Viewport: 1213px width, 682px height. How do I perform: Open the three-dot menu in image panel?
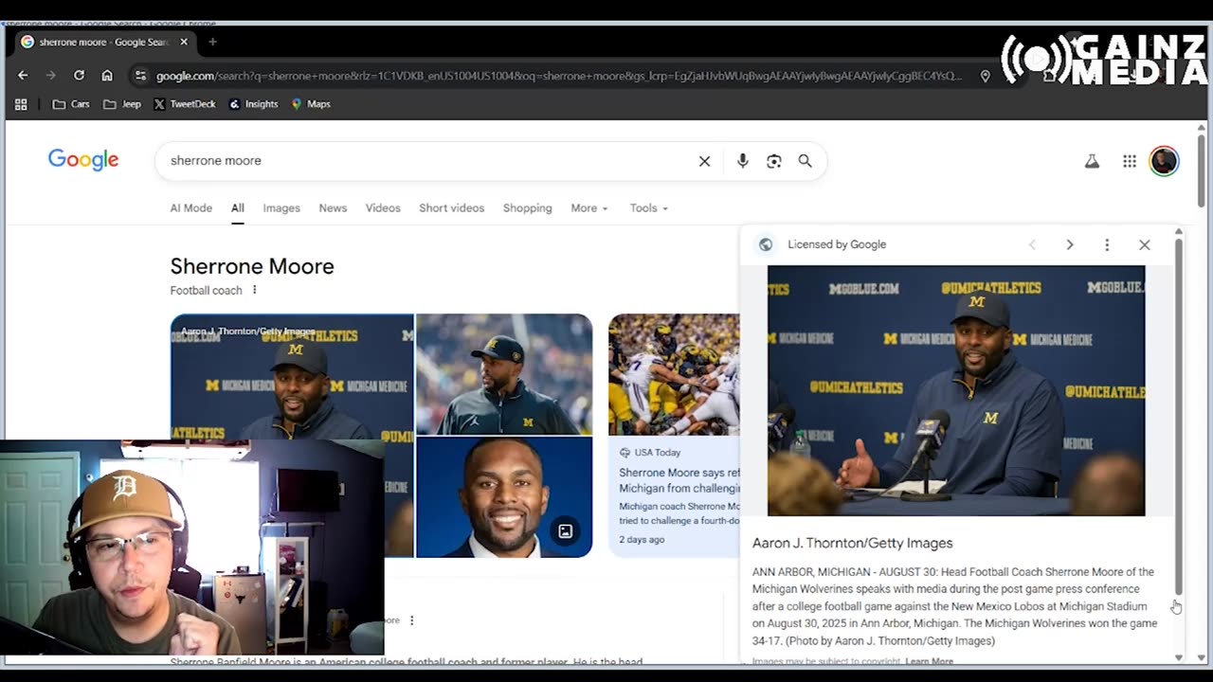(1107, 244)
